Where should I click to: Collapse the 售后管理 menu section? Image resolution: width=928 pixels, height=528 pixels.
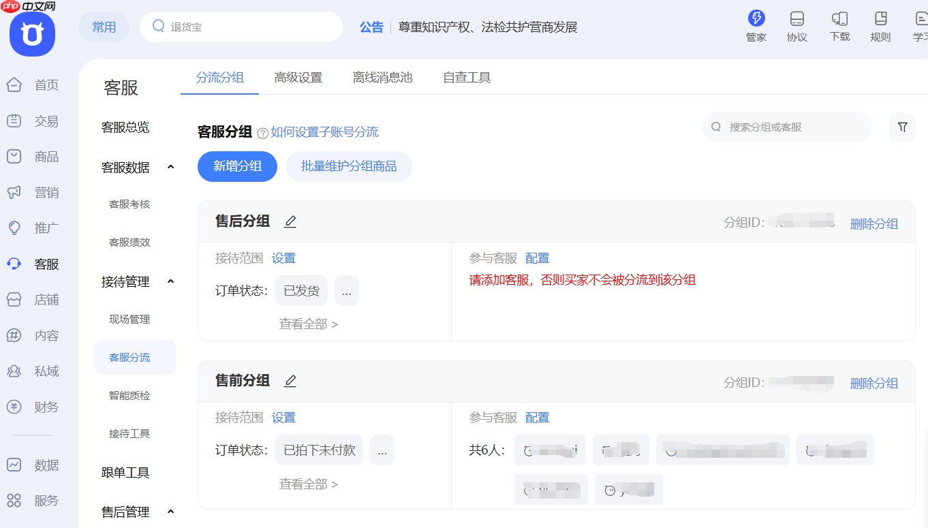tap(171, 512)
